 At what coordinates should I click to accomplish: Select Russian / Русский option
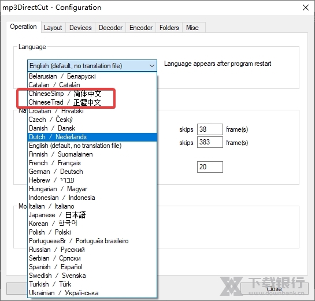click(92, 250)
